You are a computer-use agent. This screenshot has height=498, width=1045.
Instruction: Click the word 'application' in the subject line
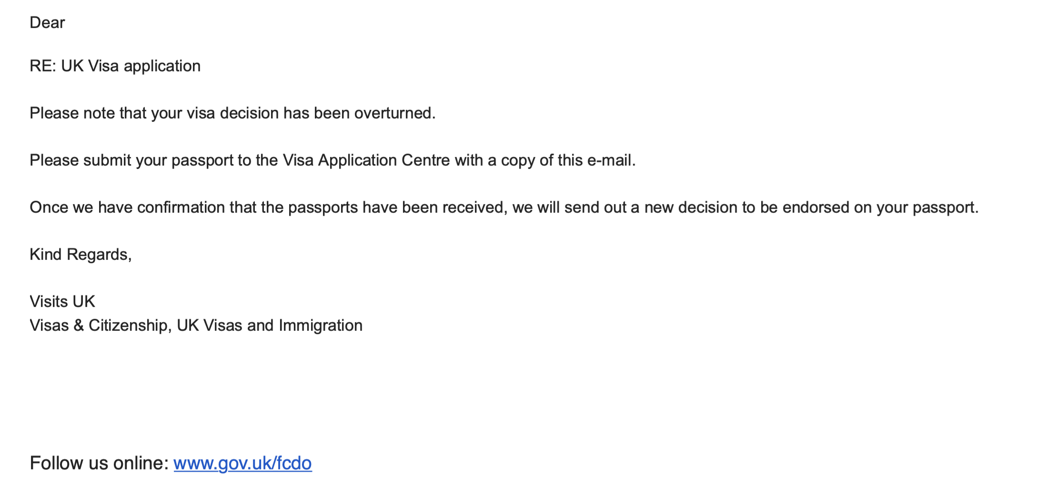[x=162, y=66]
